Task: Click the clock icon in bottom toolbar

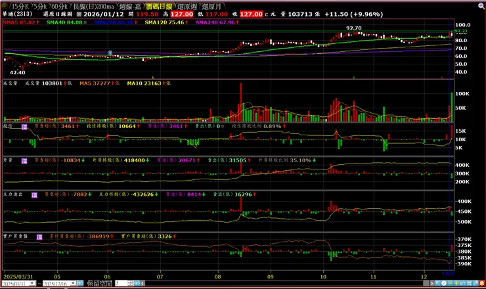Action: (444, 283)
